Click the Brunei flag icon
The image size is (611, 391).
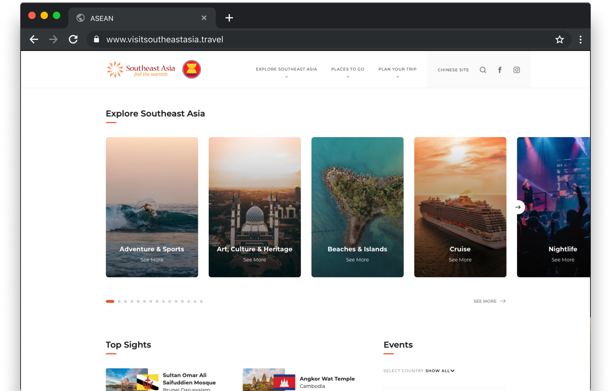tap(148, 382)
